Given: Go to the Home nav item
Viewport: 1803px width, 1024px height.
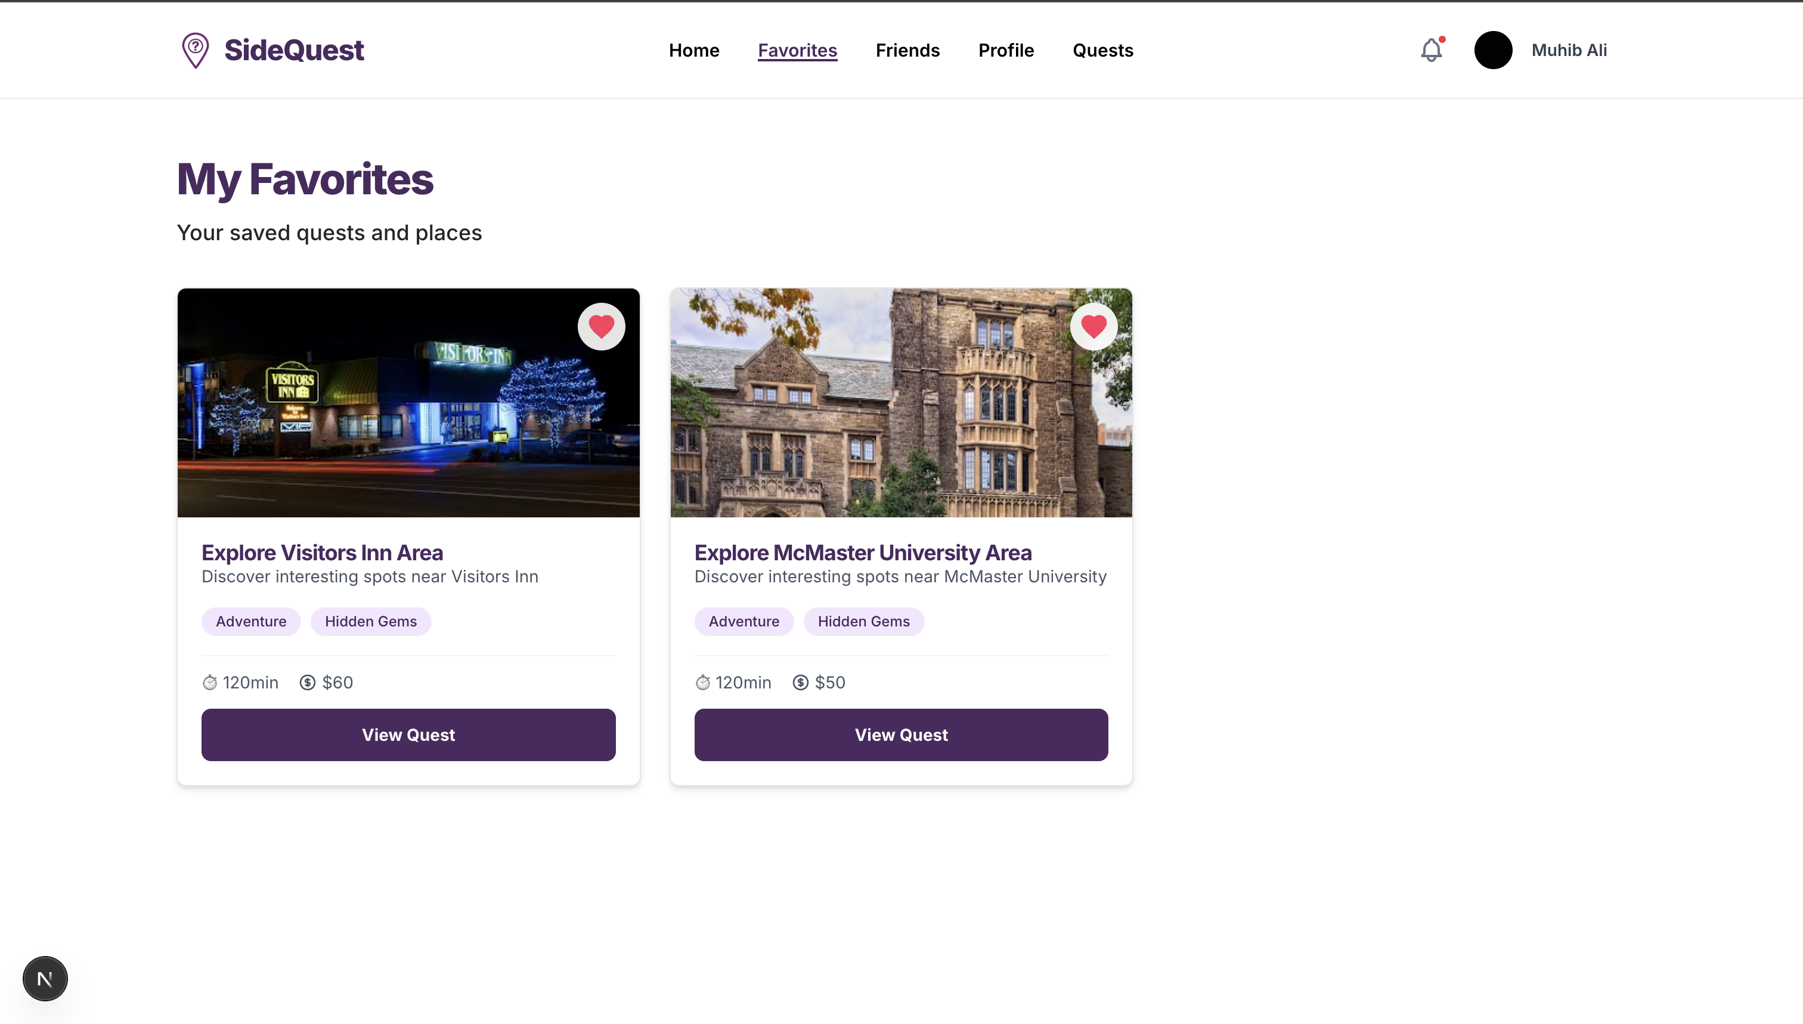Looking at the screenshot, I should (693, 50).
